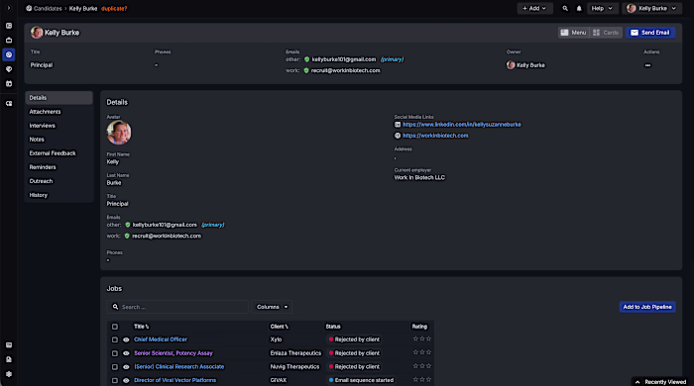Click the LinkedIn icon beside profile link
This screenshot has height=386, width=694.
[x=398, y=125]
